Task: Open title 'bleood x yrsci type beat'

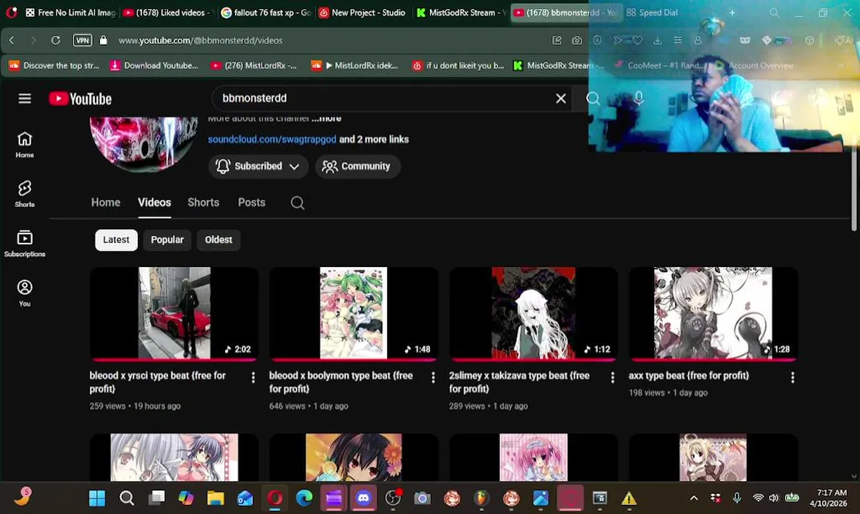Action: coord(158,382)
